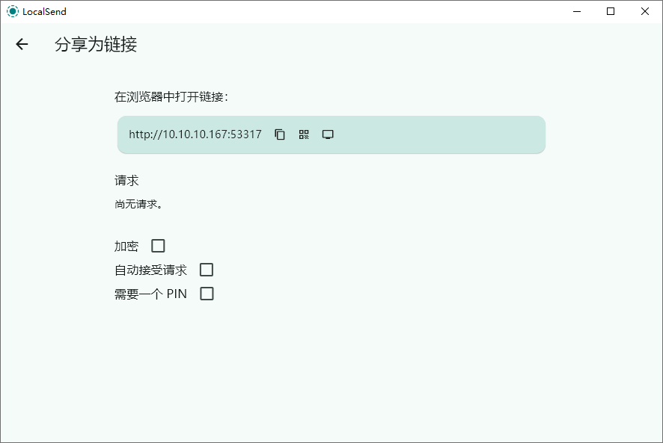Toggle the 自动接受请求 checkbox
663x443 pixels.
207,270
